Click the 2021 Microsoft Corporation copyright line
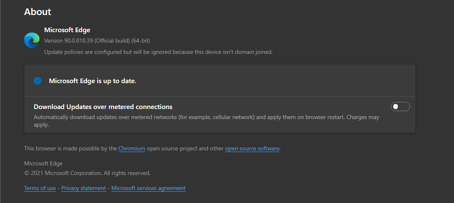The image size is (454, 203). point(87,173)
